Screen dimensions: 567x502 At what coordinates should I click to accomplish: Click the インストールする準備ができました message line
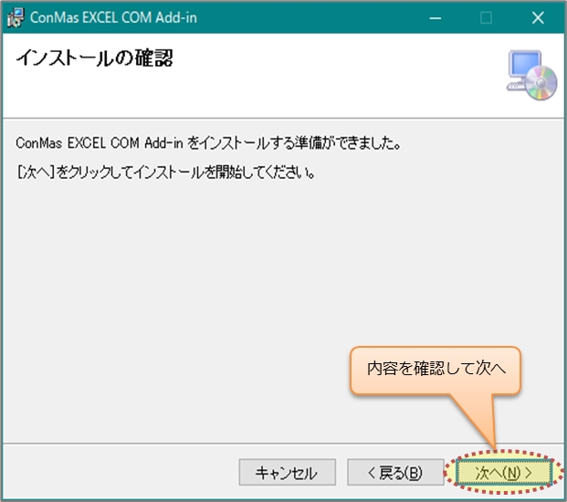click(x=210, y=143)
